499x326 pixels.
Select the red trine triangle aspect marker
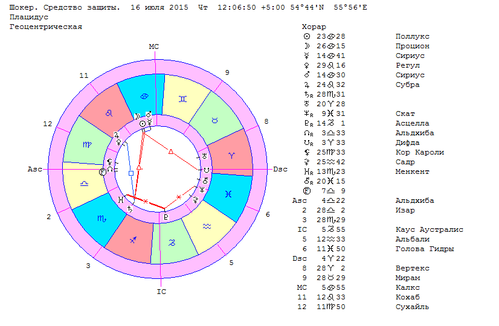171,151
